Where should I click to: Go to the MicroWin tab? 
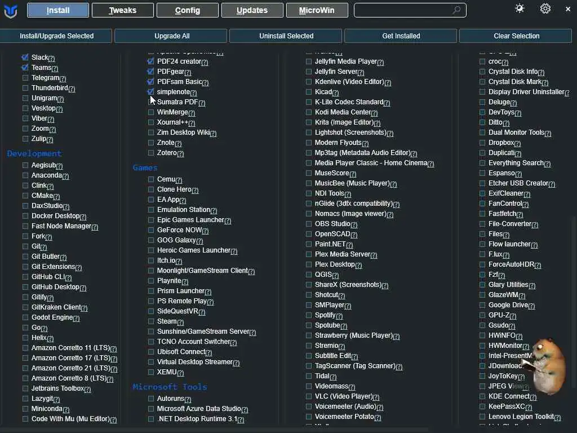point(317,10)
